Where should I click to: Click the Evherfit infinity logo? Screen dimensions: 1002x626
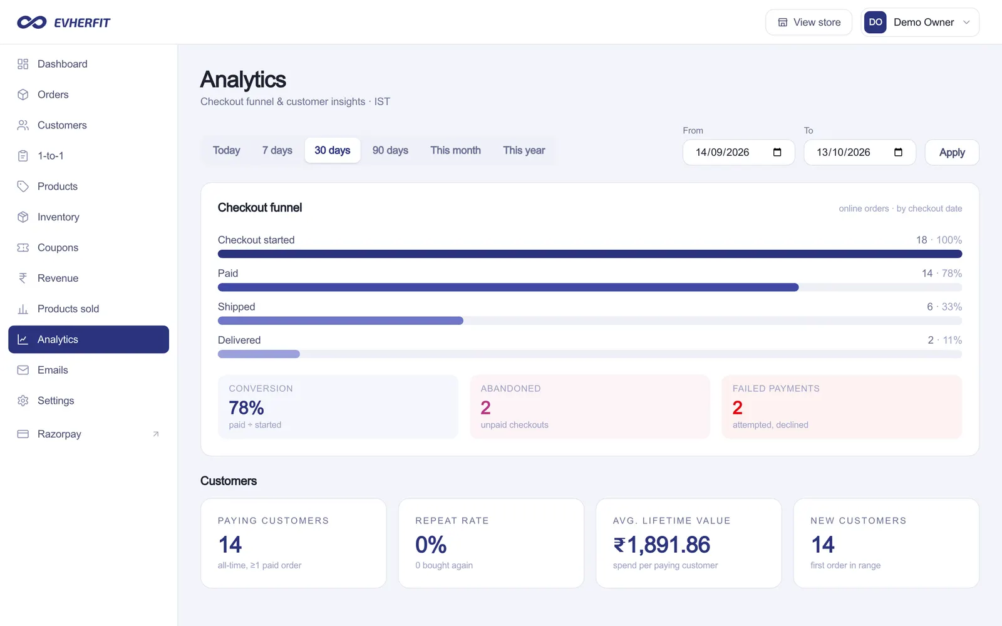tap(32, 23)
